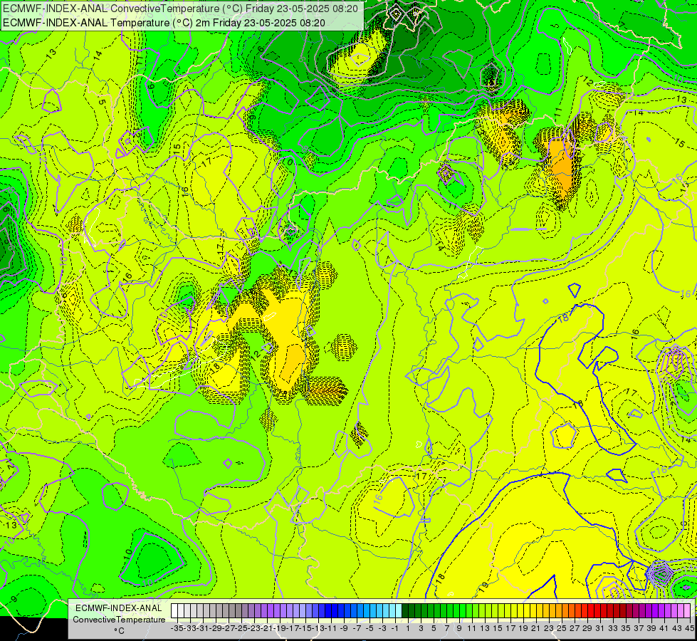The width and height of the screenshot is (697, 641).
Task: Click the '-19' legend scale label
Action: (x=280, y=629)
